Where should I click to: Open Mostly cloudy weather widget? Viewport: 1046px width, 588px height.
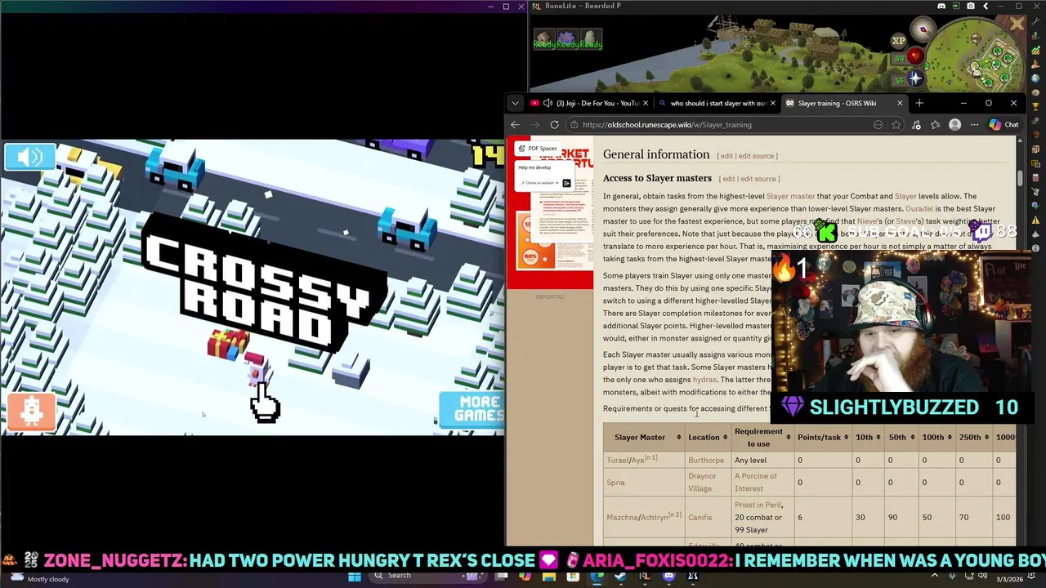(39, 577)
